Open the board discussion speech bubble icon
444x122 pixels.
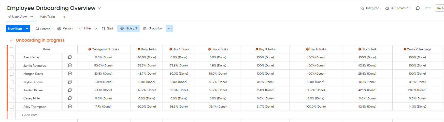(x=418, y=8)
